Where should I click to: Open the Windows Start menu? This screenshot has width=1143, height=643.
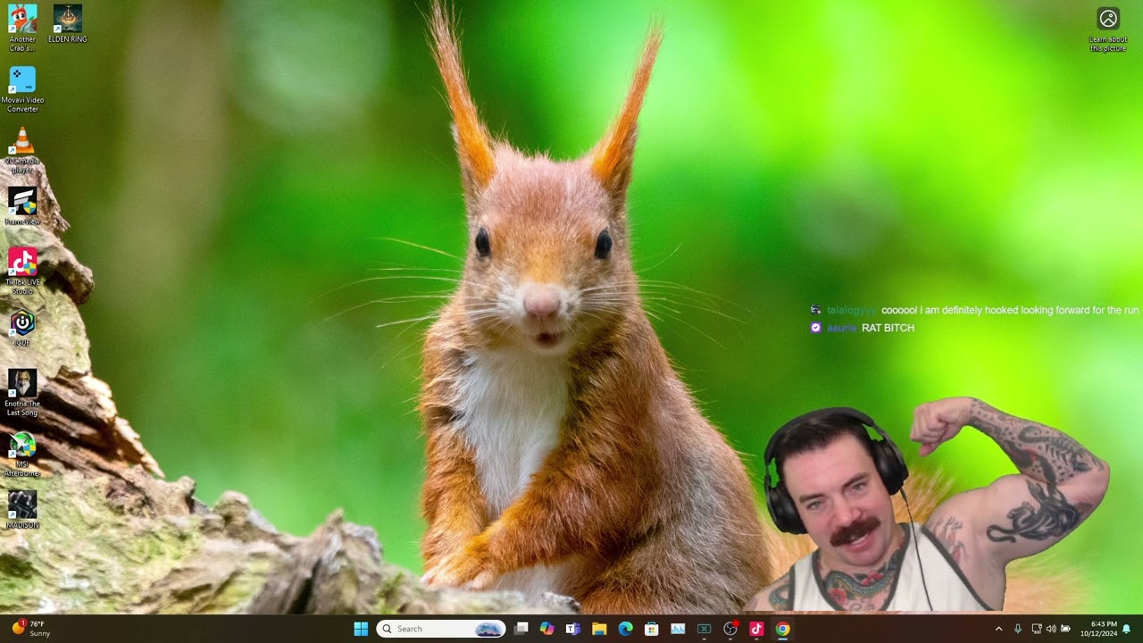pos(361,629)
